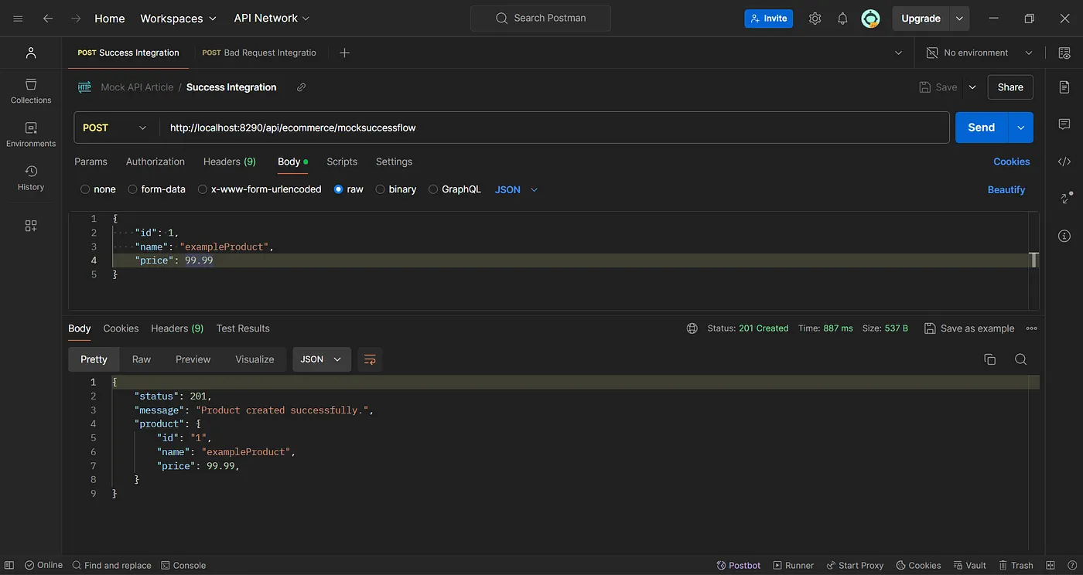Open Collections in the sidebar
1083x575 pixels.
pos(31,91)
